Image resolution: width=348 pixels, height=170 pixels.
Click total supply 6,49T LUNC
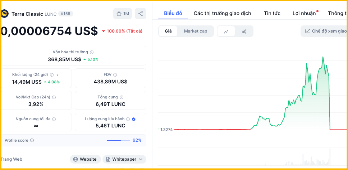pyautogui.click(x=110, y=104)
